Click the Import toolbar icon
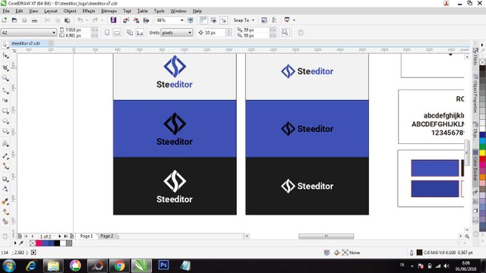486x273 pixels. click(126, 20)
